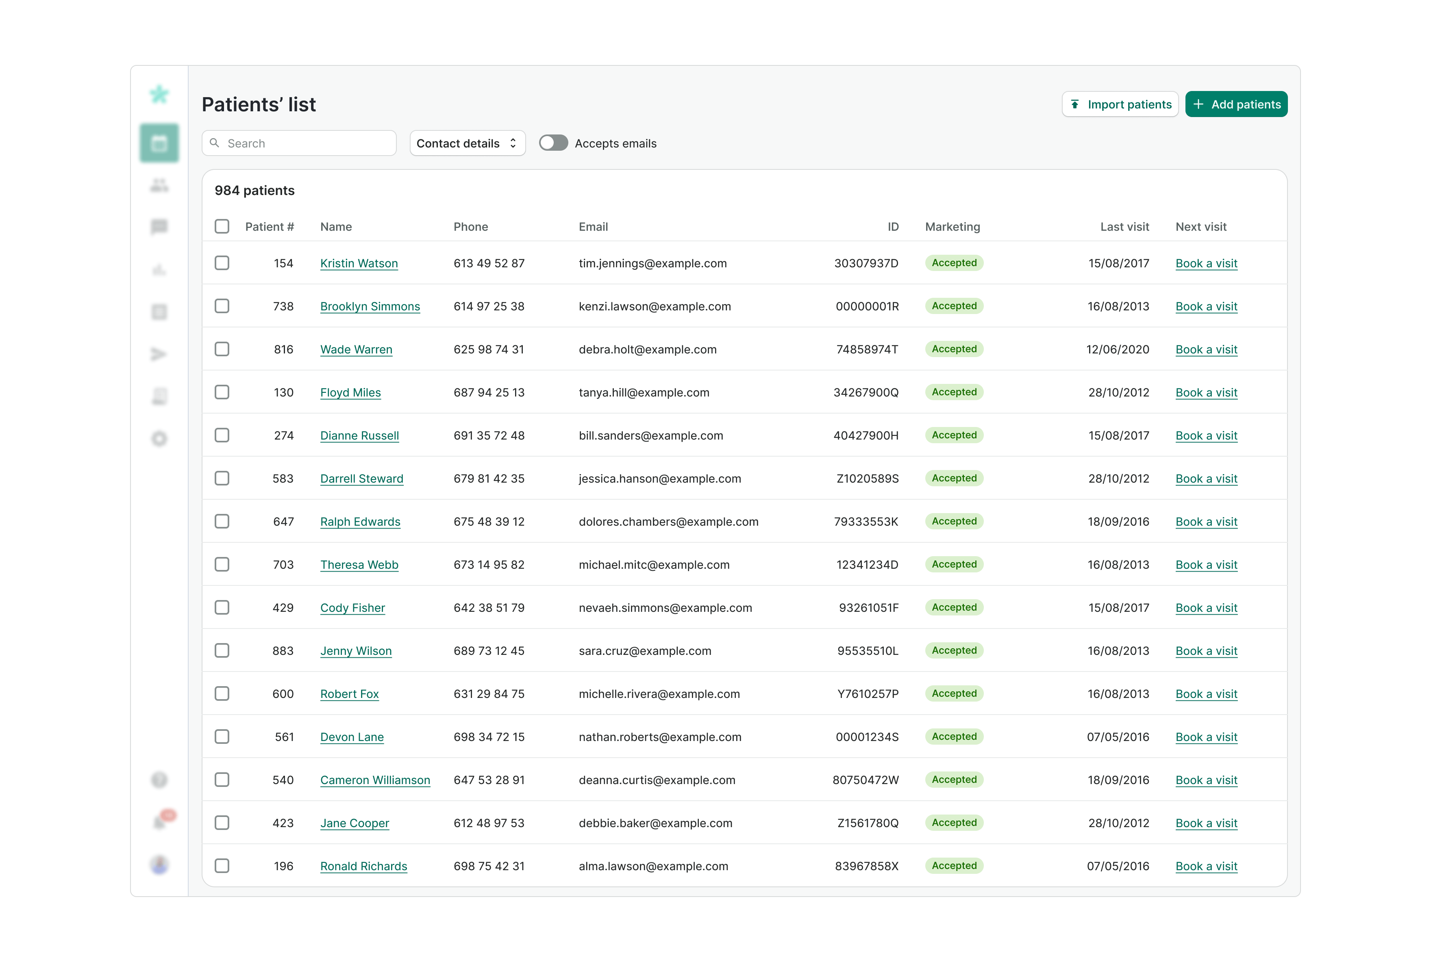Viewport: 1431px width, 962px height.
Task: Click the paper plane send icon in sidebar
Action: [159, 354]
